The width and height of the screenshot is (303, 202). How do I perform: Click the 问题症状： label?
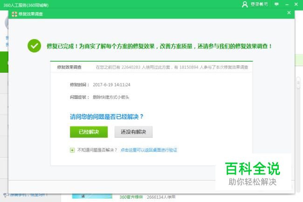click(x=80, y=97)
